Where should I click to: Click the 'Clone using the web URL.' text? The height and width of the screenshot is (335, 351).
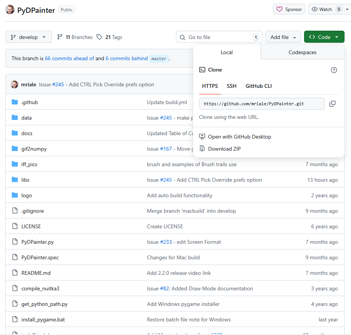[x=229, y=117]
